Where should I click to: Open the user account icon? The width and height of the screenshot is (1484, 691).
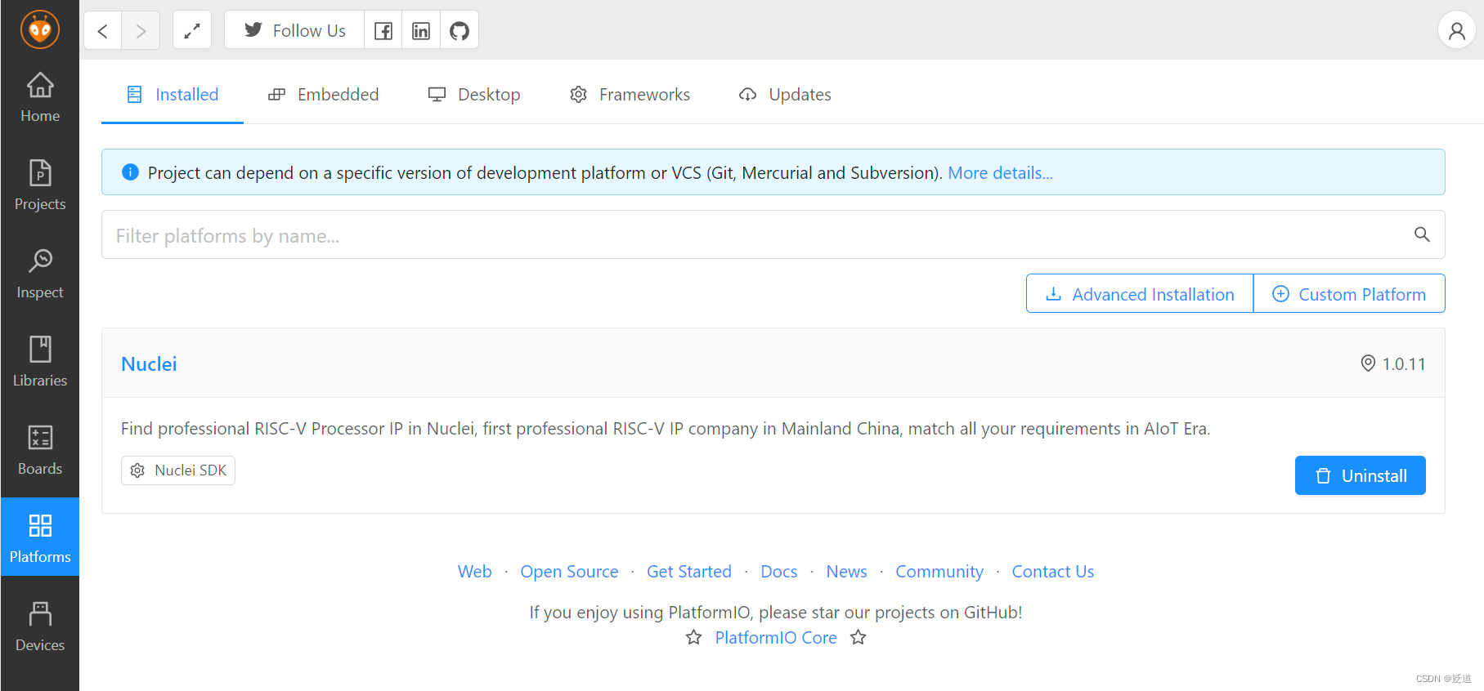tap(1456, 31)
